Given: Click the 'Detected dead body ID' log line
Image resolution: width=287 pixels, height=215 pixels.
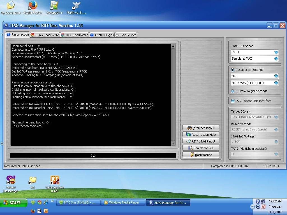Looking at the screenshot, I should (x=45, y=68).
